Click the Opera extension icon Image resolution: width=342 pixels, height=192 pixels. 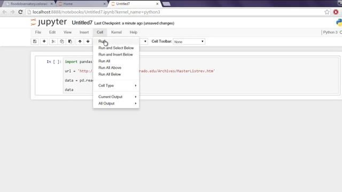336,12
